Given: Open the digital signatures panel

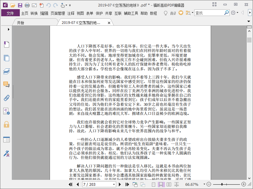Looking at the screenshot, I should coord(7,111).
